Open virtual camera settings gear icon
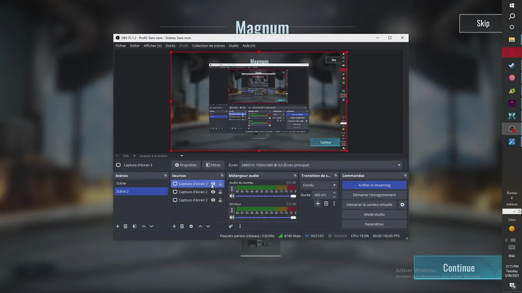The image size is (522, 293). 403,205
